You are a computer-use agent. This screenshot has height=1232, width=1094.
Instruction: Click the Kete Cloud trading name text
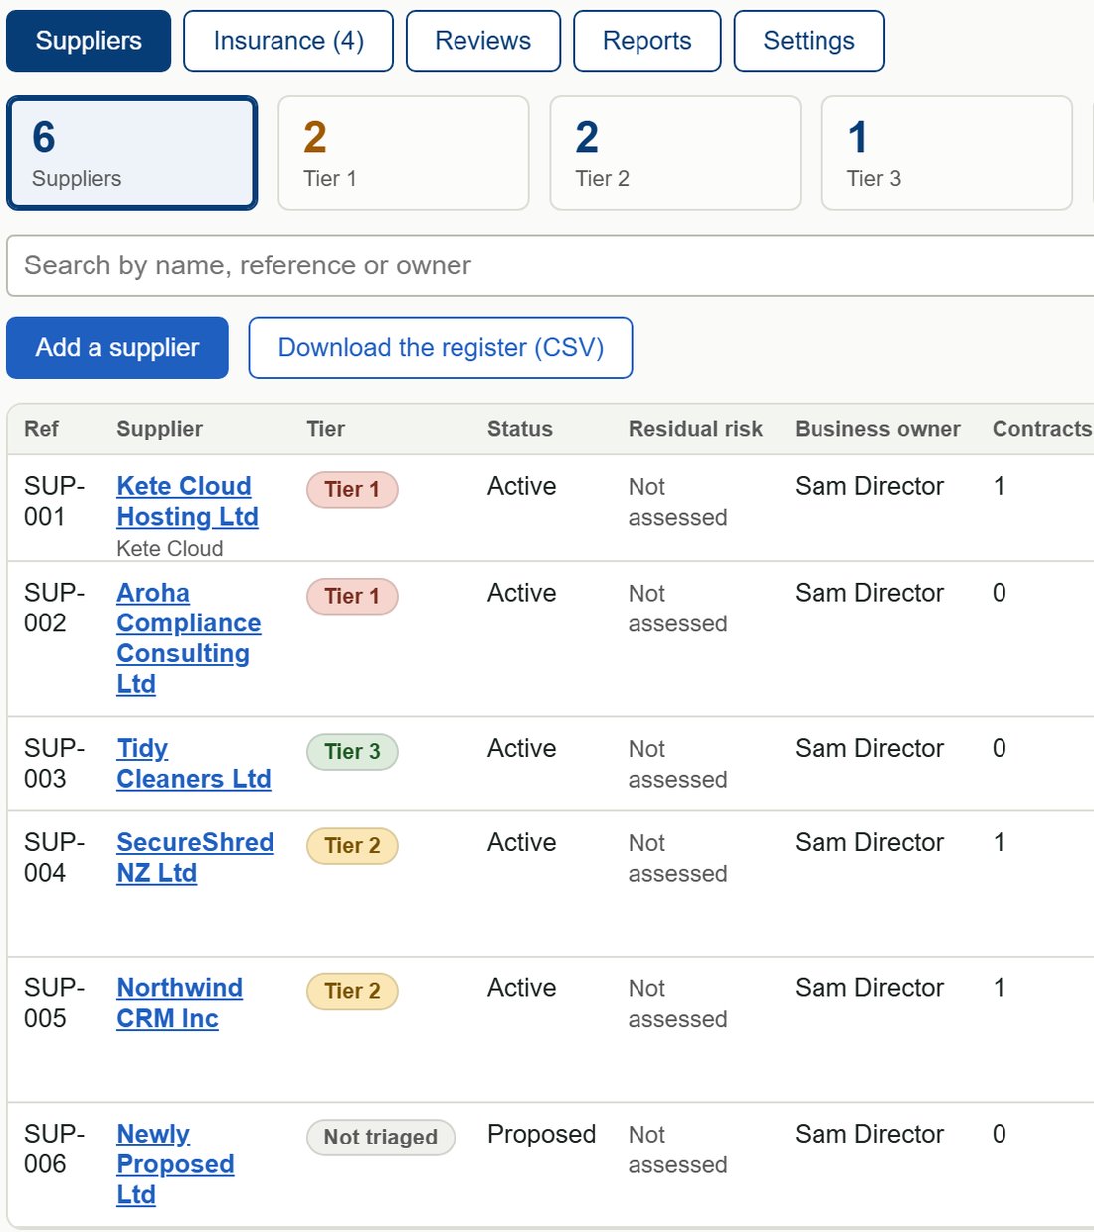169,548
